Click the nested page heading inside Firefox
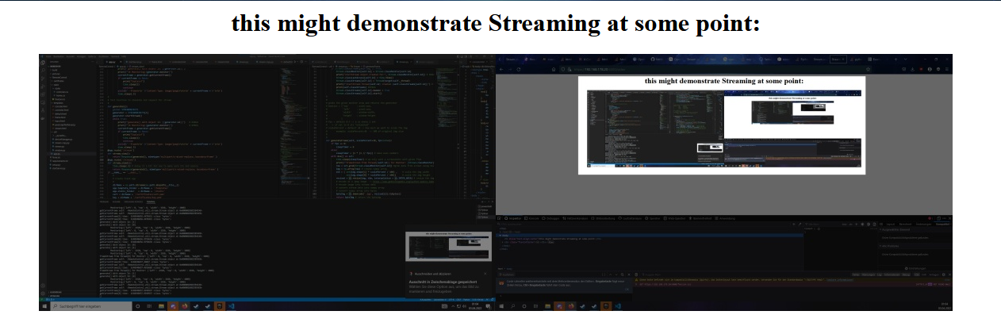 coord(724,81)
